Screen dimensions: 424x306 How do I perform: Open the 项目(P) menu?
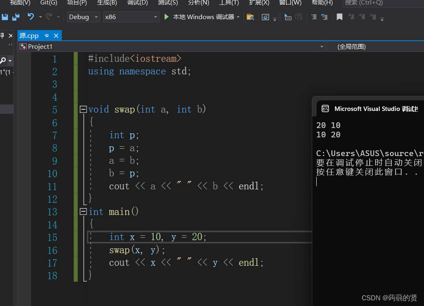coord(77,3)
